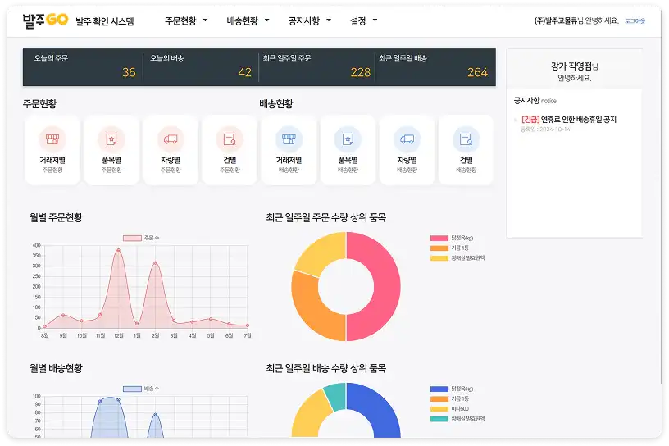Image resolution: width=669 pixels, height=446 pixels.
Task: Click the 2월 peak point on monthly orders chart
Action: (x=155, y=263)
